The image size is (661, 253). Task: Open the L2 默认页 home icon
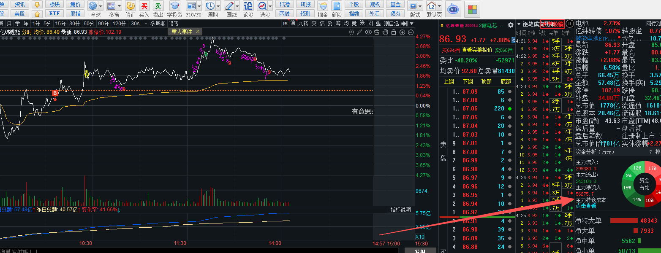coord(431,6)
